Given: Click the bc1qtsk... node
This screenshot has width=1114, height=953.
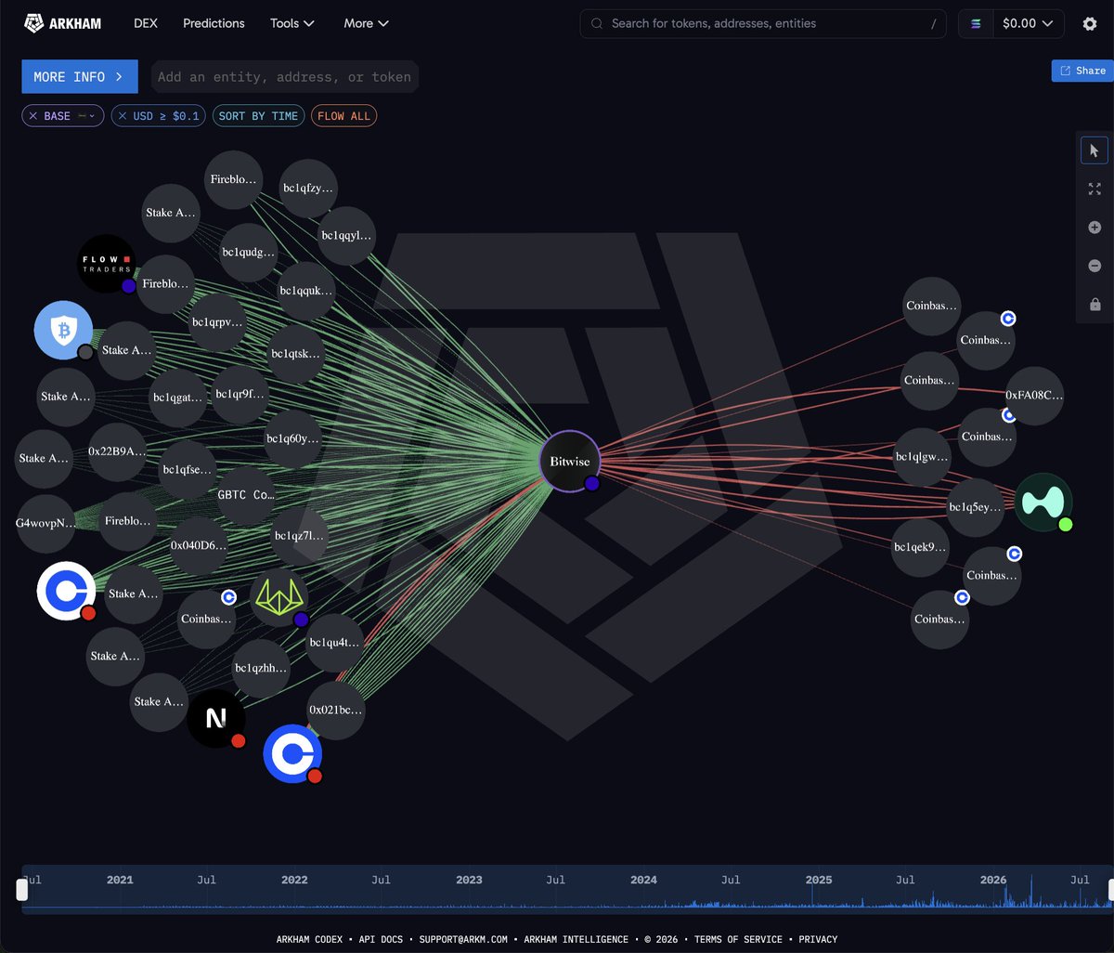Looking at the screenshot, I should coord(297,354).
